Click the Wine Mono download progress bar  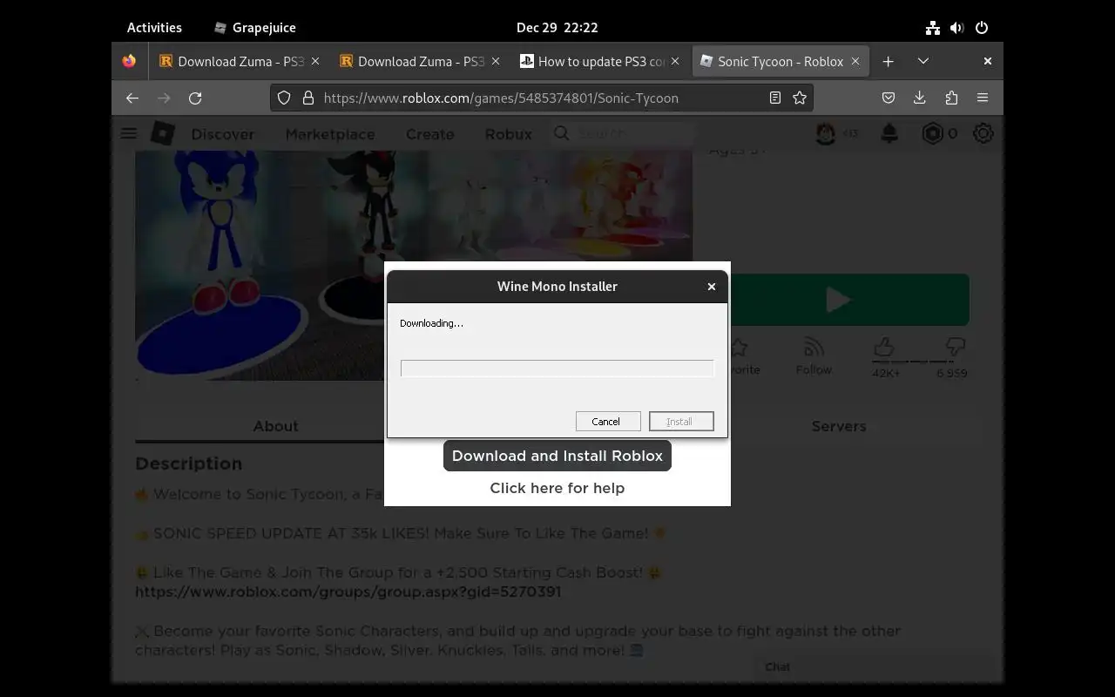coord(557,369)
